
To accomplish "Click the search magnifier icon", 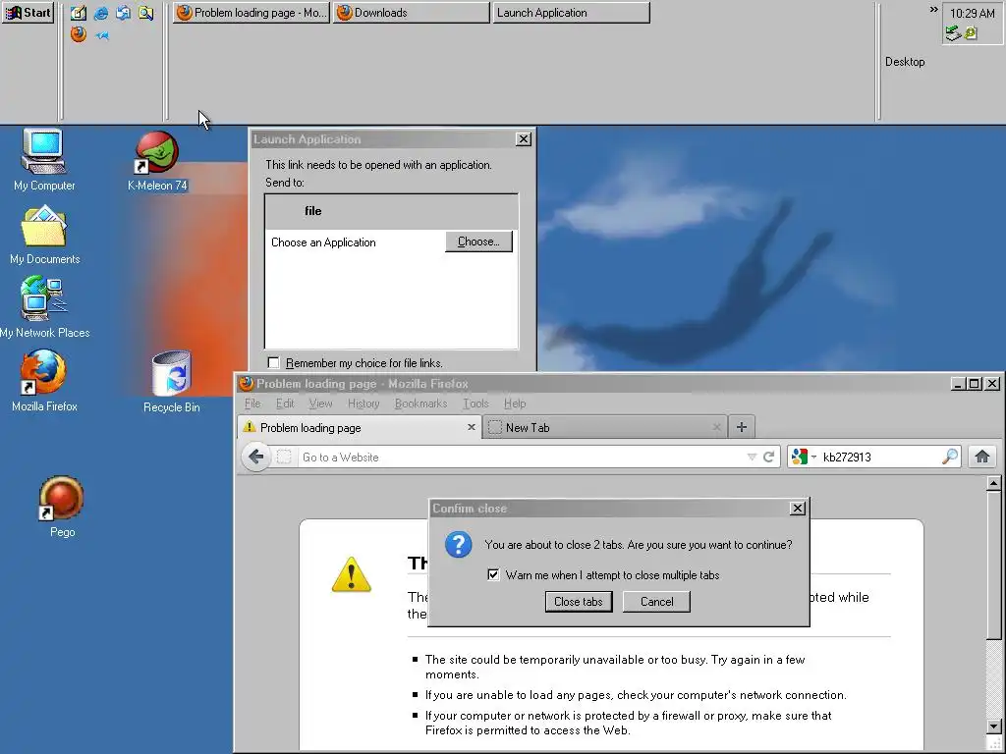I will coord(950,457).
